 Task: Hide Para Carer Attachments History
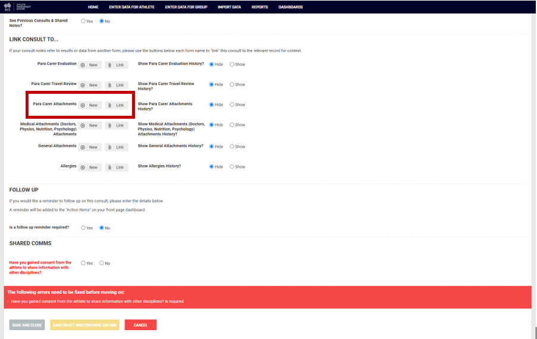point(211,104)
